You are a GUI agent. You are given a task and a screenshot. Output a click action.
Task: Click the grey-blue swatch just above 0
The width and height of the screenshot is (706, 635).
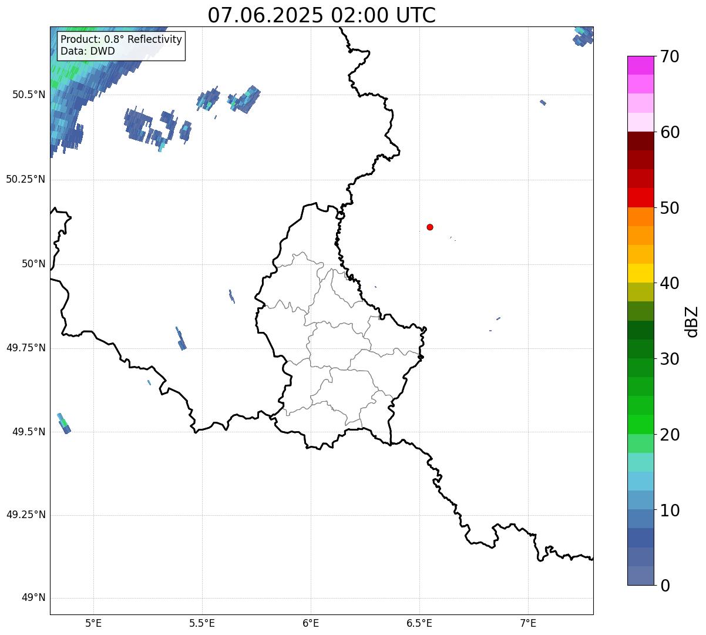tap(640, 576)
